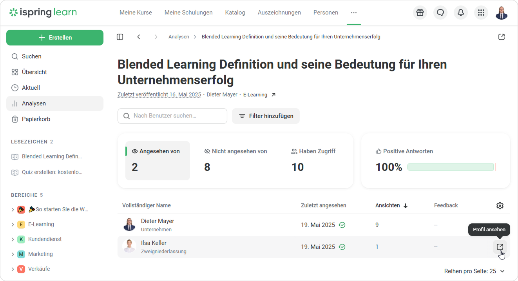518x281 pixels.
Task: Open the chat messages icon
Action: click(440, 13)
